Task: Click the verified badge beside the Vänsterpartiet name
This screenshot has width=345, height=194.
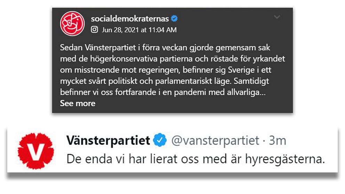Action: (x=160, y=140)
